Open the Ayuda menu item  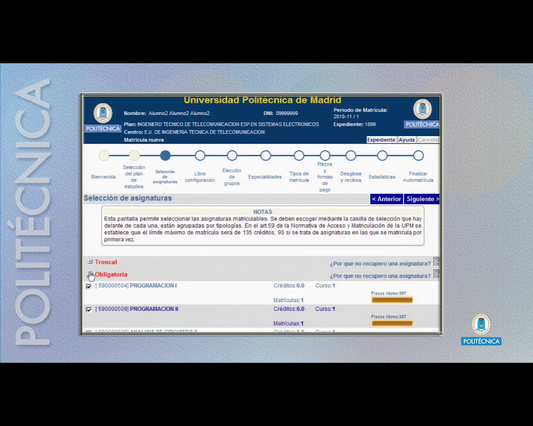pyautogui.click(x=407, y=140)
